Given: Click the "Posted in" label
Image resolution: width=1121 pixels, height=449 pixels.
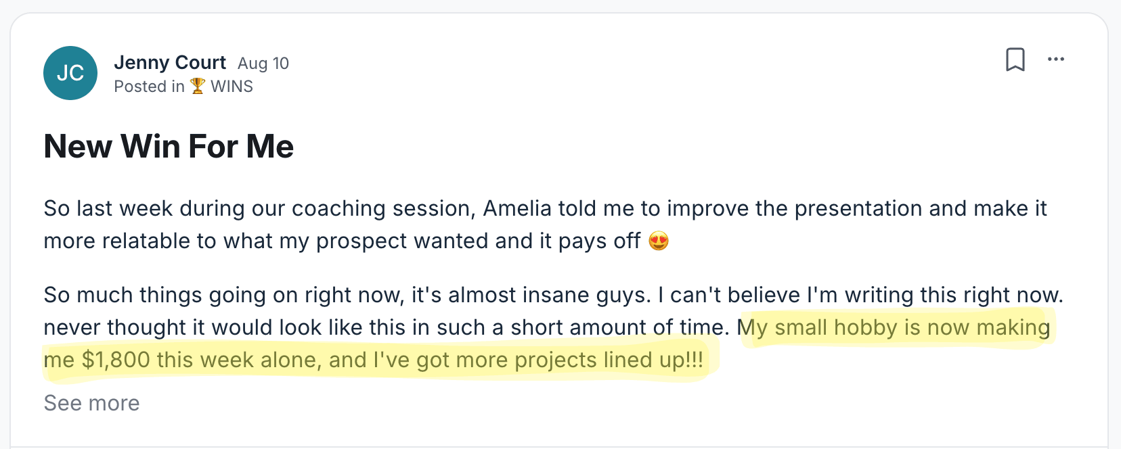Looking at the screenshot, I should click(x=149, y=87).
